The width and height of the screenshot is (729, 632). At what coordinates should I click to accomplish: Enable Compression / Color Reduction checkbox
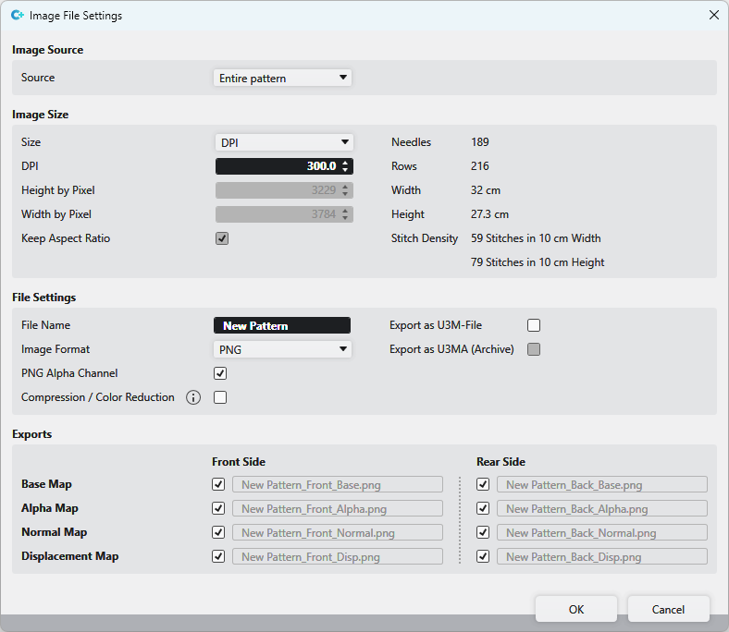click(x=220, y=398)
